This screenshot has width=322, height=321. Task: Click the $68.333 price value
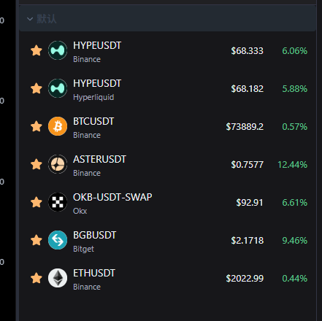(x=247, y=51)
